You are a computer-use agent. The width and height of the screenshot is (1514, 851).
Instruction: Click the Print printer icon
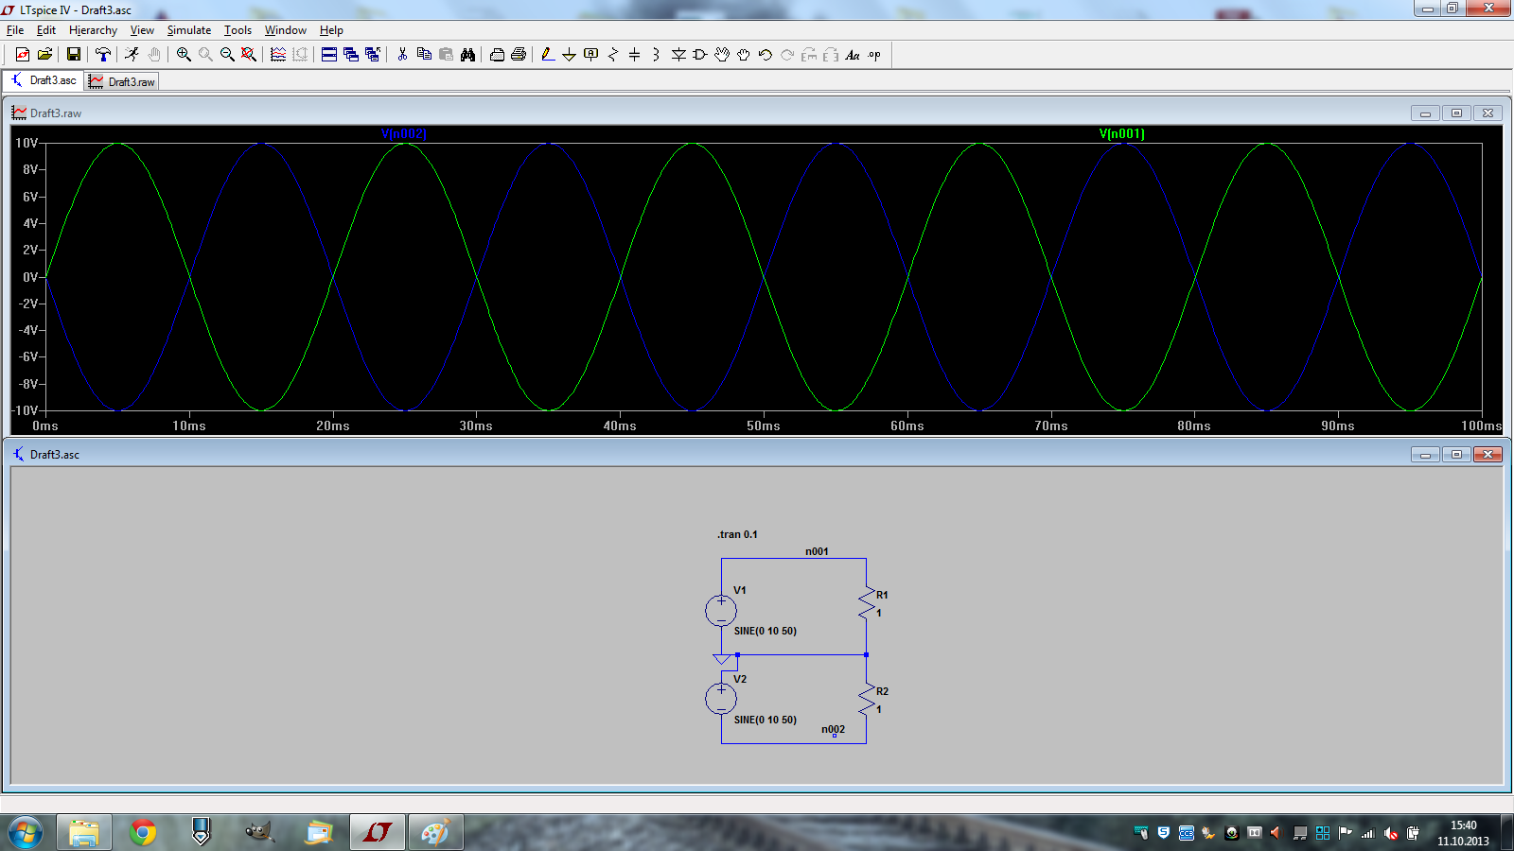point(519,55)
